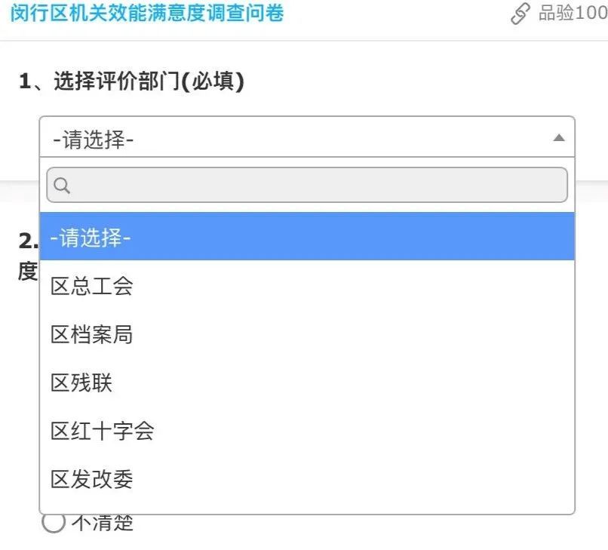This screenshot has width=608, height=550.
Task: Open the 闵行区机关效能满意度调查问卷 title link
Action: [x=147, y=13]
